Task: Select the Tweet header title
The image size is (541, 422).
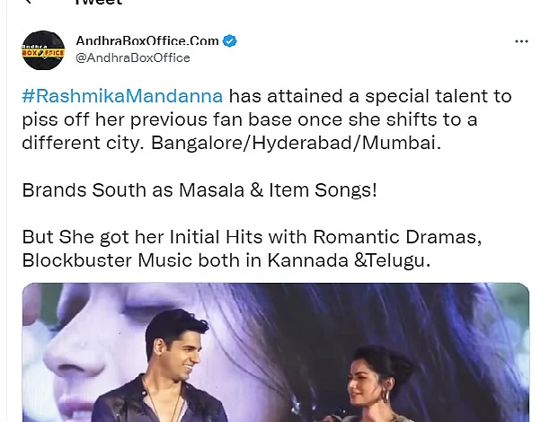Action: pyautogui.click(x=99, y=2)
